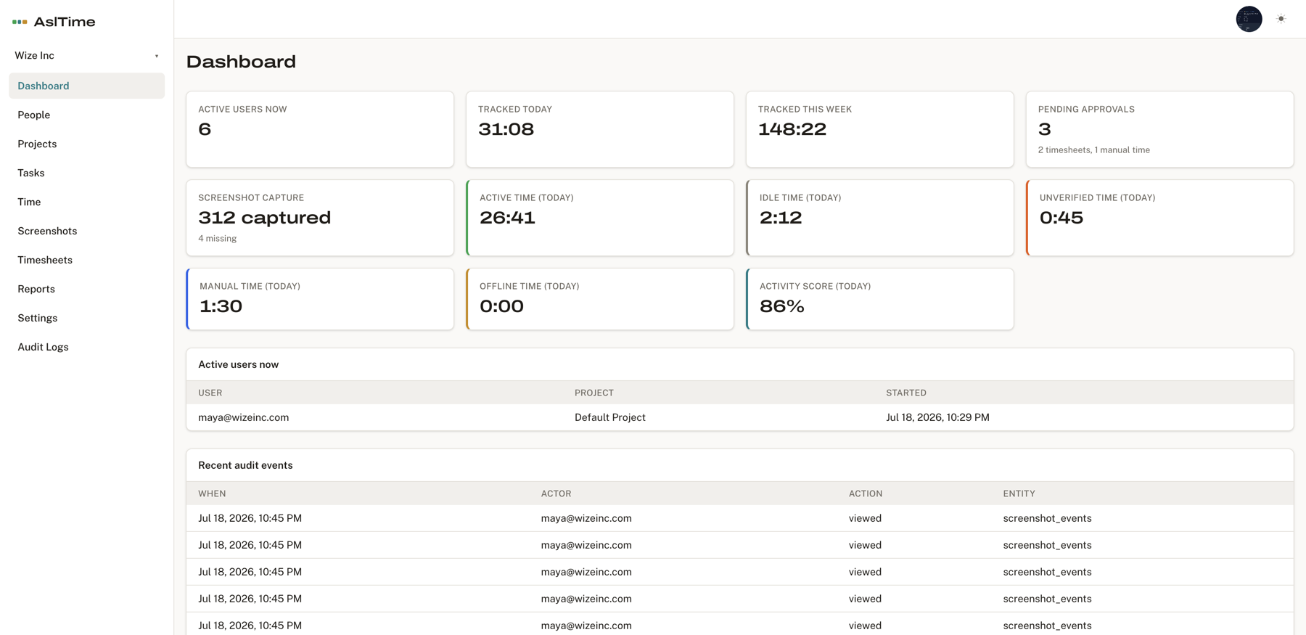Open Settings in the sidebar
The height and width of the screenshot is (635, 1306).
click(x=86, y=318)
